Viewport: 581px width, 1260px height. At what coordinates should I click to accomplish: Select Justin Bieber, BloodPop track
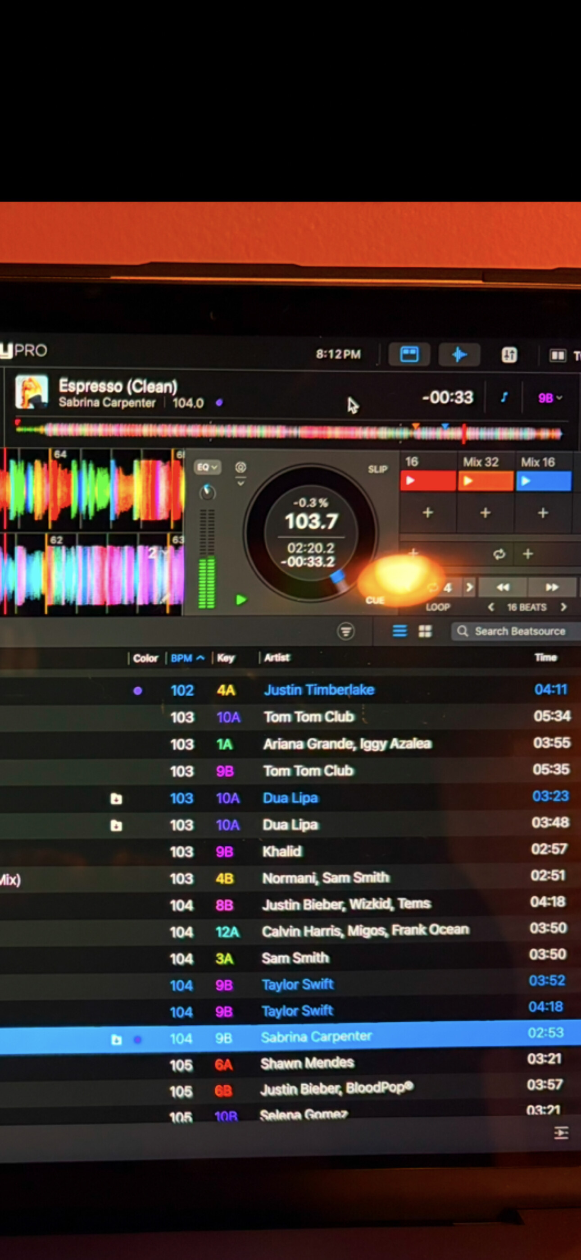[x=290, y=1089]
